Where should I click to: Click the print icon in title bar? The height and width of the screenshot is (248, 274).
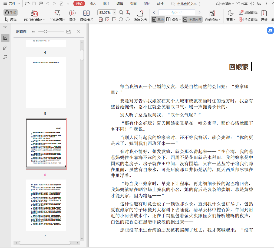pos(41,4)
